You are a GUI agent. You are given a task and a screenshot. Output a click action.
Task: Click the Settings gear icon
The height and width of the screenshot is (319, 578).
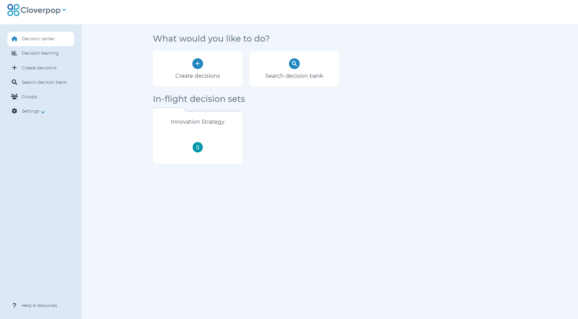[x=14, y=111]
